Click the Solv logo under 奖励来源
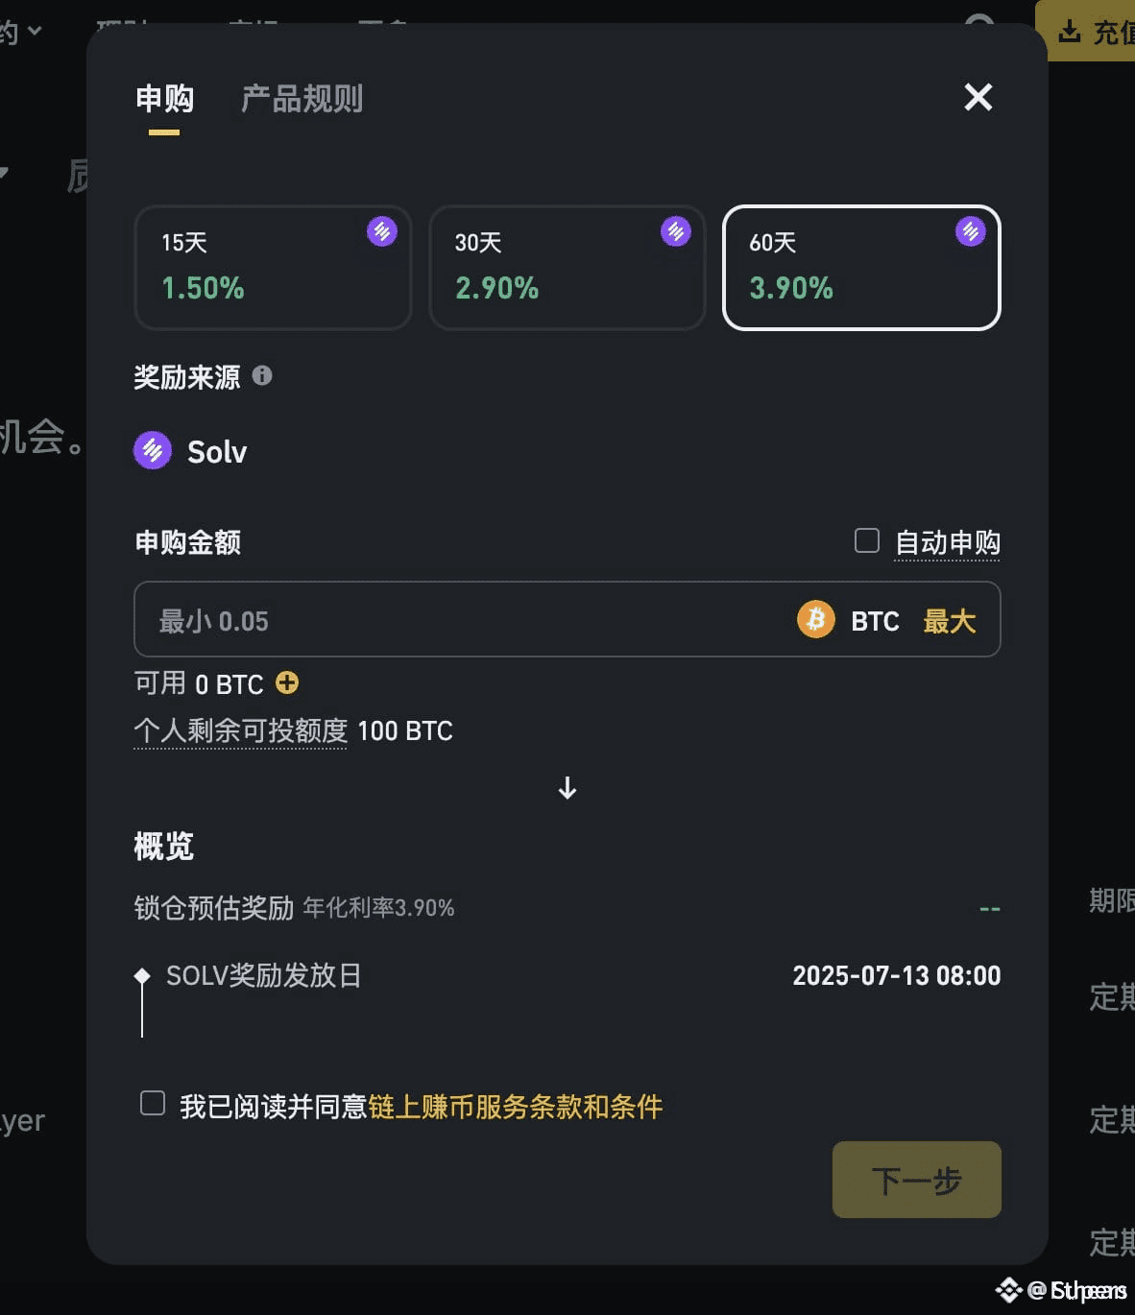Screen dimensions: 1135x1315 coord(153,450)
